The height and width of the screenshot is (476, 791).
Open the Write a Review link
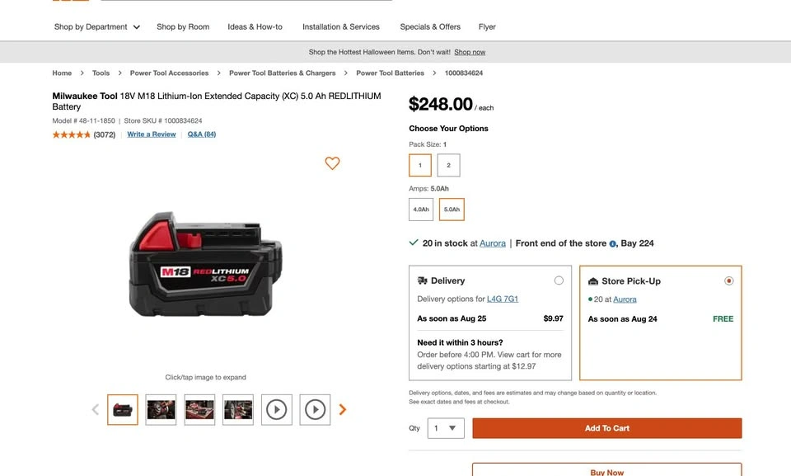152,134
